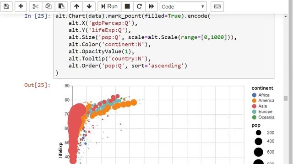
Task: Click the Oceania green legend swatch
Action: pos(254,118)
